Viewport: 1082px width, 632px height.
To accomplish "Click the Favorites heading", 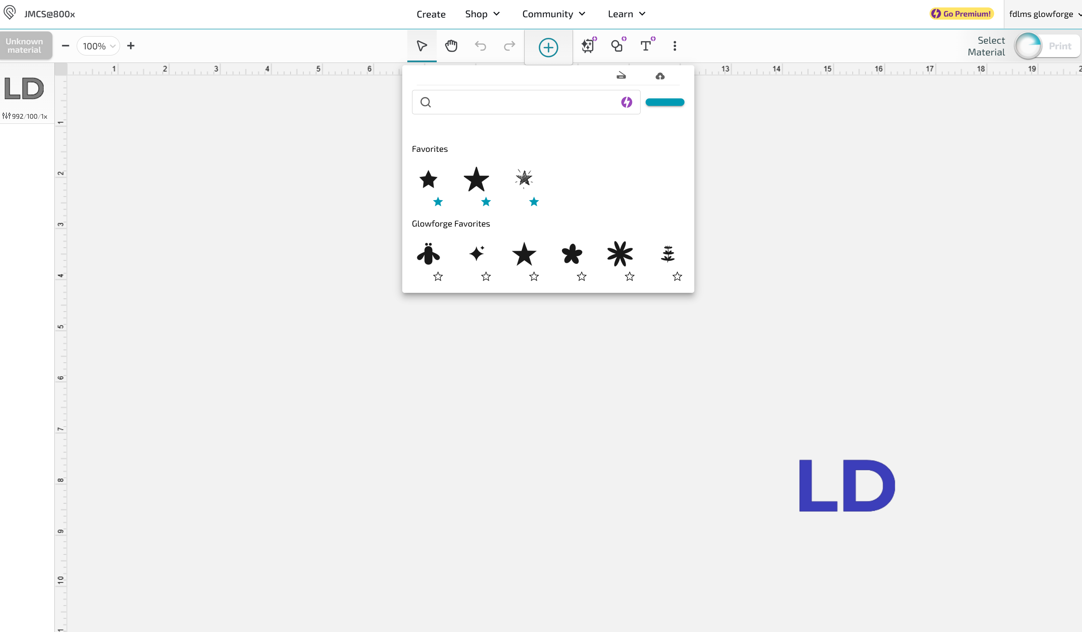I will click(x=429, y=149).
